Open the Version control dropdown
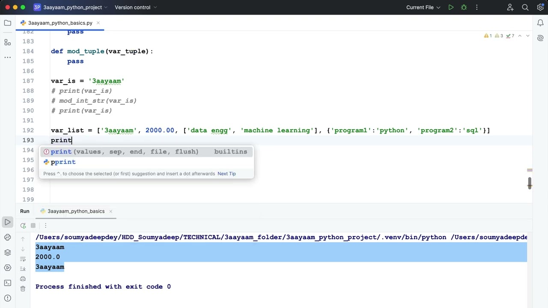This screenshot has width=548, height=308. pyautogui.click(x=136, y=7)
